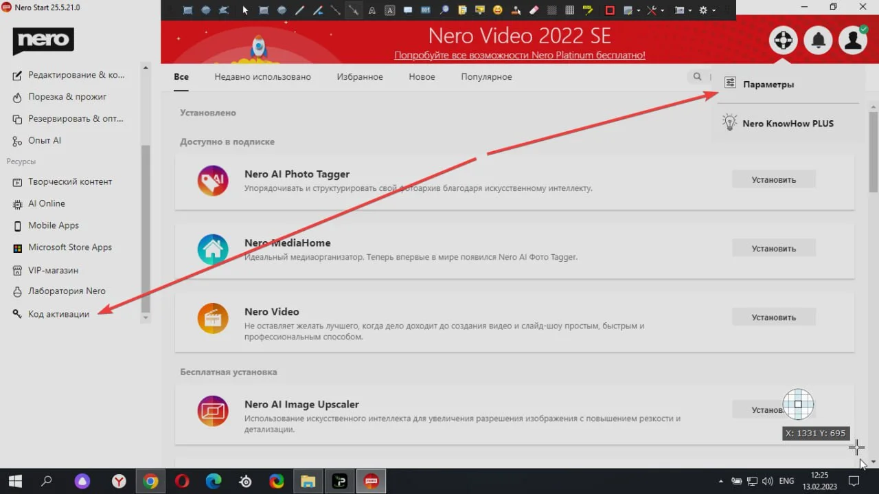Insert the smiley emoji stamp tool
Screen dimensions: 879x494
click(x=497, y=10)
